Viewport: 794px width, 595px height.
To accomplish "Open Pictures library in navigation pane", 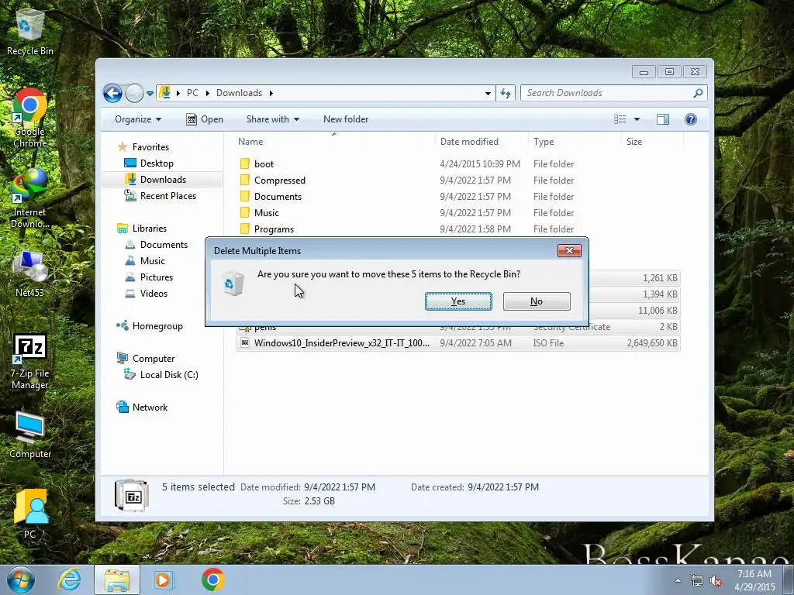I will (x=149, y=277).
